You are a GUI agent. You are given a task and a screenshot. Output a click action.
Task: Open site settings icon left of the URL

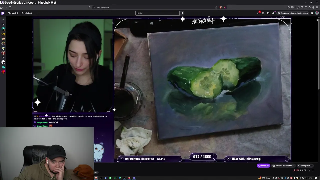[94, 7]
